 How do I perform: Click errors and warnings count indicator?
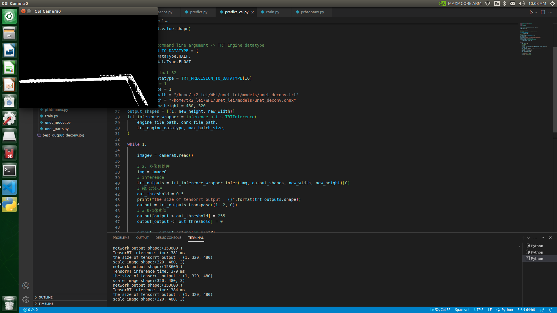pos(30,310)
